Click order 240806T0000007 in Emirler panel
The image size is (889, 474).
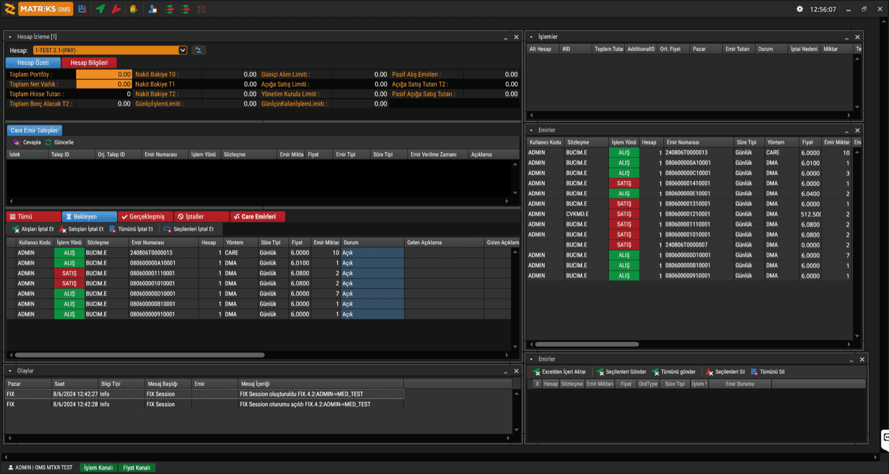click(689, 245)
